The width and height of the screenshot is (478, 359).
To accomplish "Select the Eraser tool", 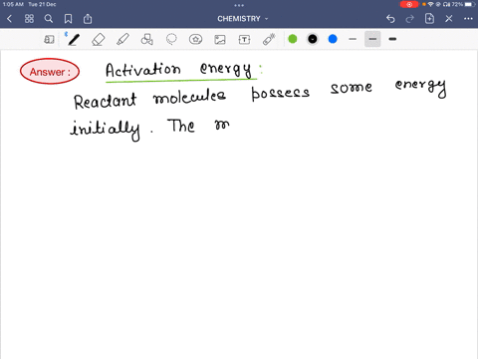I will [99, 40].
